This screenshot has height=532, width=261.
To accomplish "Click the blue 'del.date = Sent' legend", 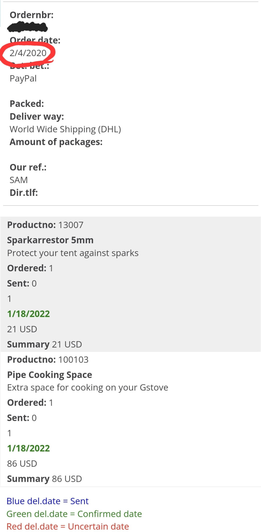I will (x=48, y=501).
